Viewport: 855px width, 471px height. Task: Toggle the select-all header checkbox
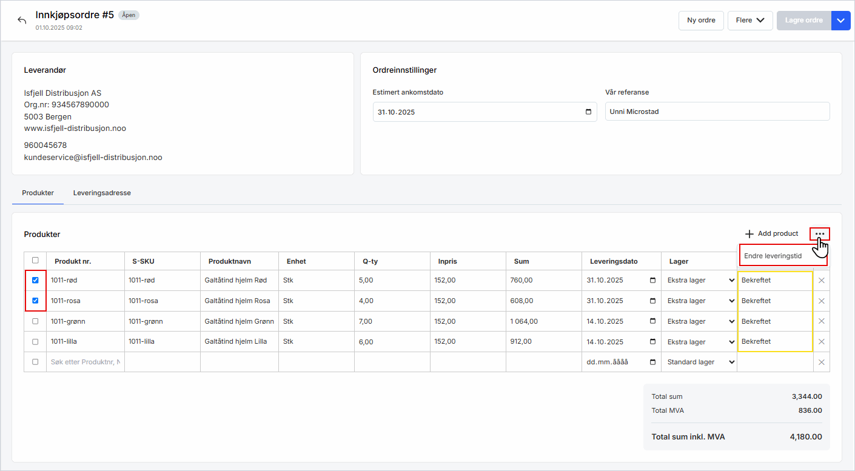point(35,261)
